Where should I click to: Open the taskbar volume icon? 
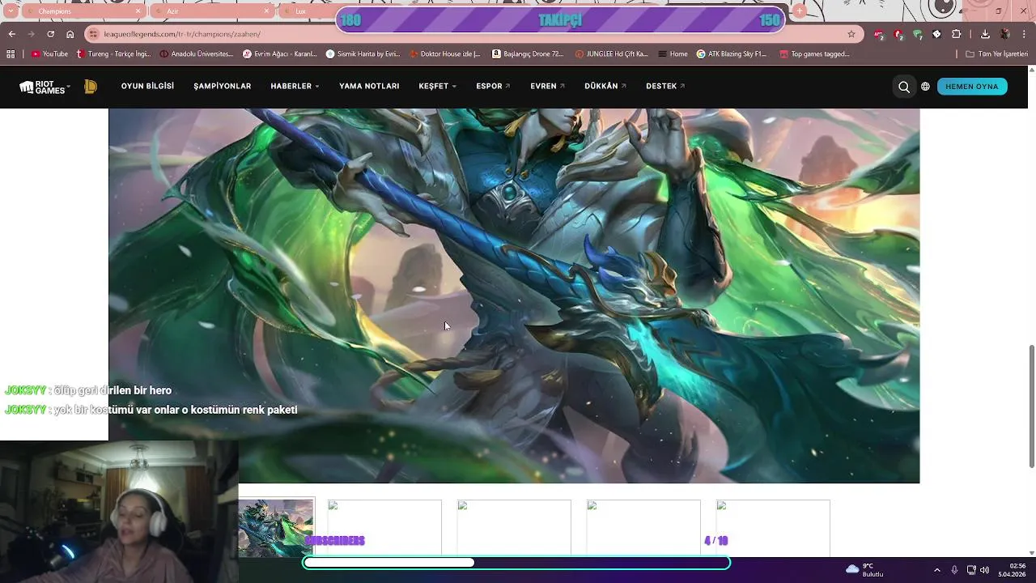[x=984, y=570]
